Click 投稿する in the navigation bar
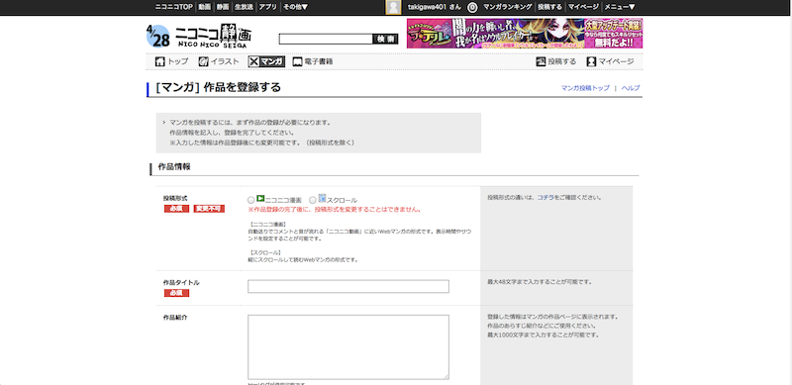The width and height of the screenshot is (792, 385). coord(562,61)
